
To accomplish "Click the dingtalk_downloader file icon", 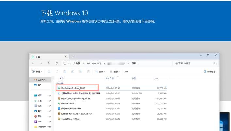I will click(59, 108).
